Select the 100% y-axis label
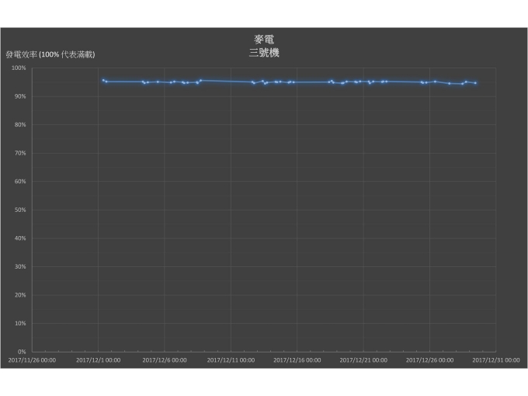The height and width of the screenshot is (396, 528). [x=19, y=68]
